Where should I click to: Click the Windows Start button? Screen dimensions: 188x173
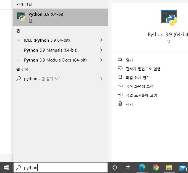tap(6, 167)
